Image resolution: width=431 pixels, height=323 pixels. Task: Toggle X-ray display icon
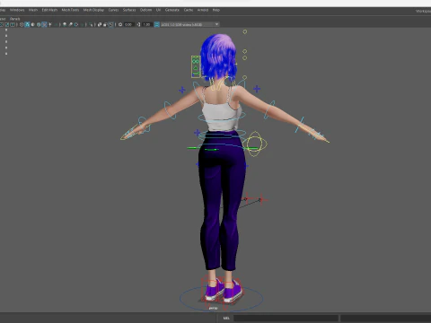tap(100, 24)
